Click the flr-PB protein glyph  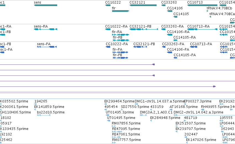tap(120, 58)
